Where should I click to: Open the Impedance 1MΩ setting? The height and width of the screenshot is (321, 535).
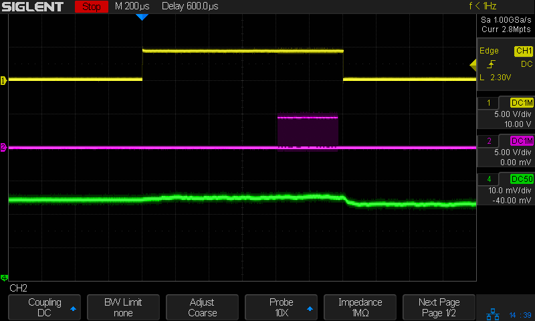(360, 308)
